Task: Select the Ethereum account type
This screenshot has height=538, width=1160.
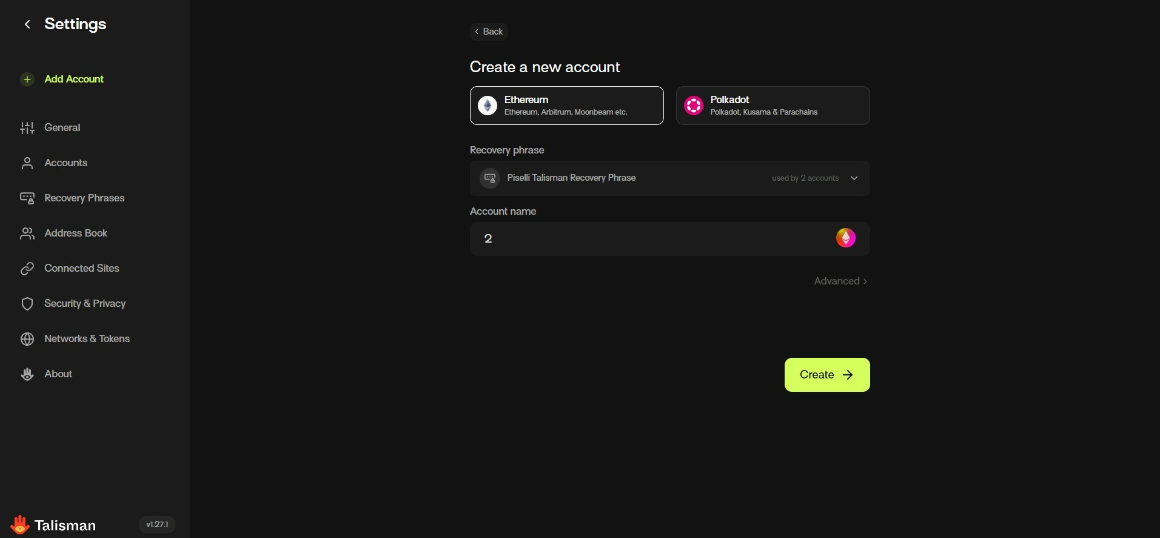Action: [567, 106]
